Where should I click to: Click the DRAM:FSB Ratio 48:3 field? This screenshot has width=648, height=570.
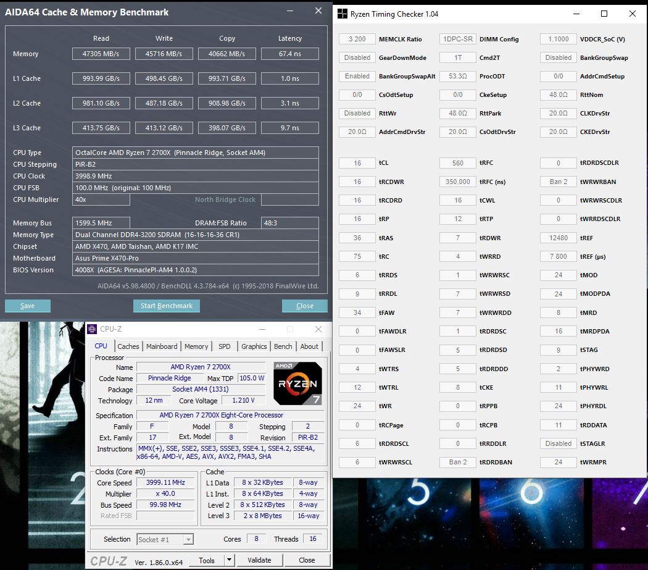tap(289, 223)
